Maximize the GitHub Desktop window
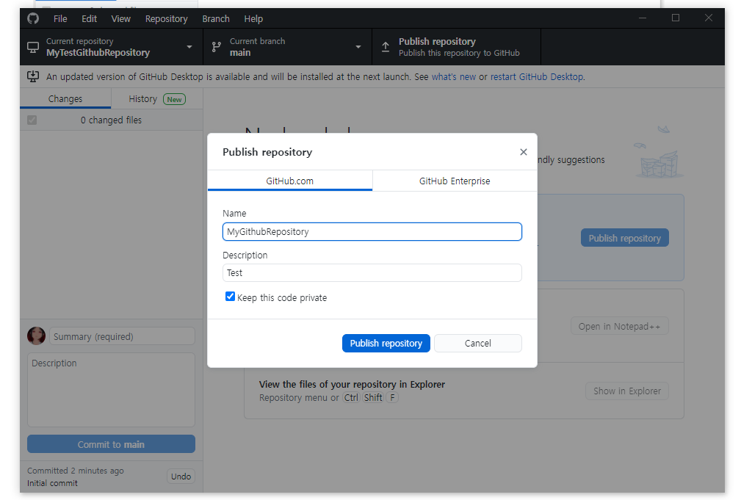Screen dimensions: 741x500 [676, 18]
